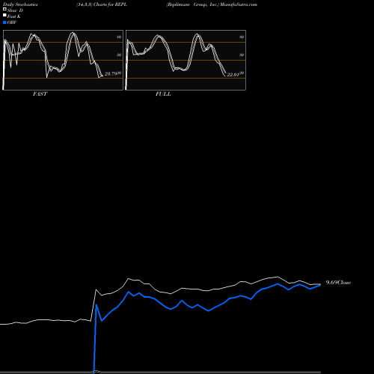Click the 'Replimune Group, Inc.' company name
374x374 pixels.
[x=193, y=4]
